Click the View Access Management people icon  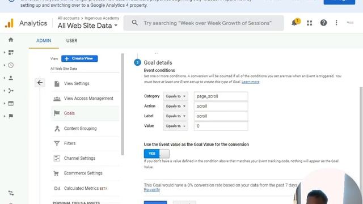tap(57, 99)
